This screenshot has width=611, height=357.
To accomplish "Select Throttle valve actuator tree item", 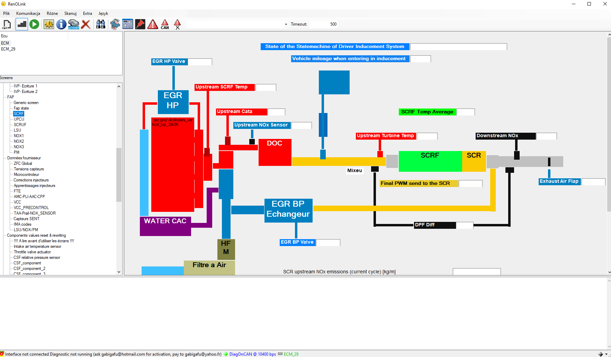I will [32, 252].
